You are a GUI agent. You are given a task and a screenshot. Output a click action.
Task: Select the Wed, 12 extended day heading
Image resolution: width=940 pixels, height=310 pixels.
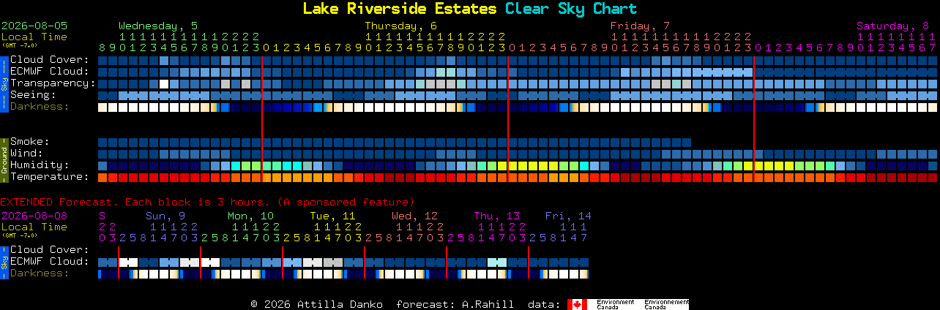tap(414, 216)
